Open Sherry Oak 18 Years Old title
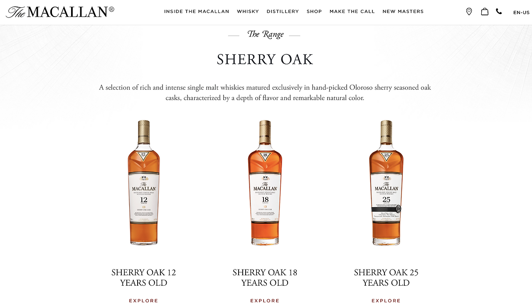The height and width of the screenshot is (306, 532). [x=265, y=278]
